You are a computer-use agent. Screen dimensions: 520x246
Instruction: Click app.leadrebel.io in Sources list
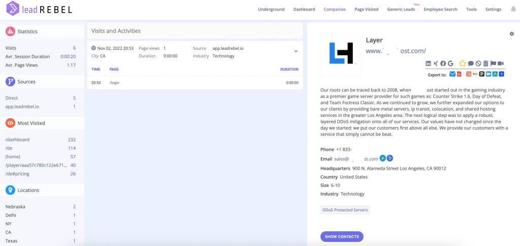pos(22,107)
